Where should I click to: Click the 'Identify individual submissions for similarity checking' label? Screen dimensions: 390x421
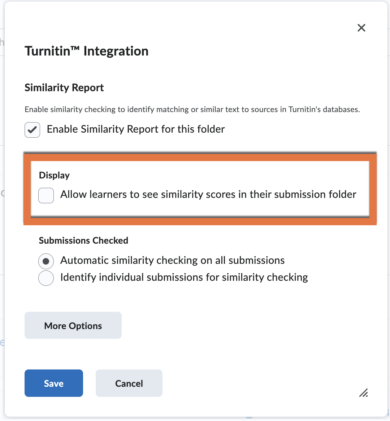pos(184,277)
